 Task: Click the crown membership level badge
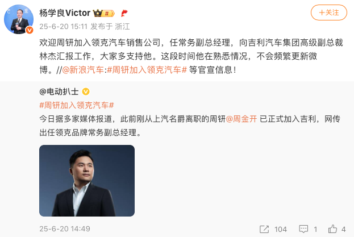coord(104,13)
